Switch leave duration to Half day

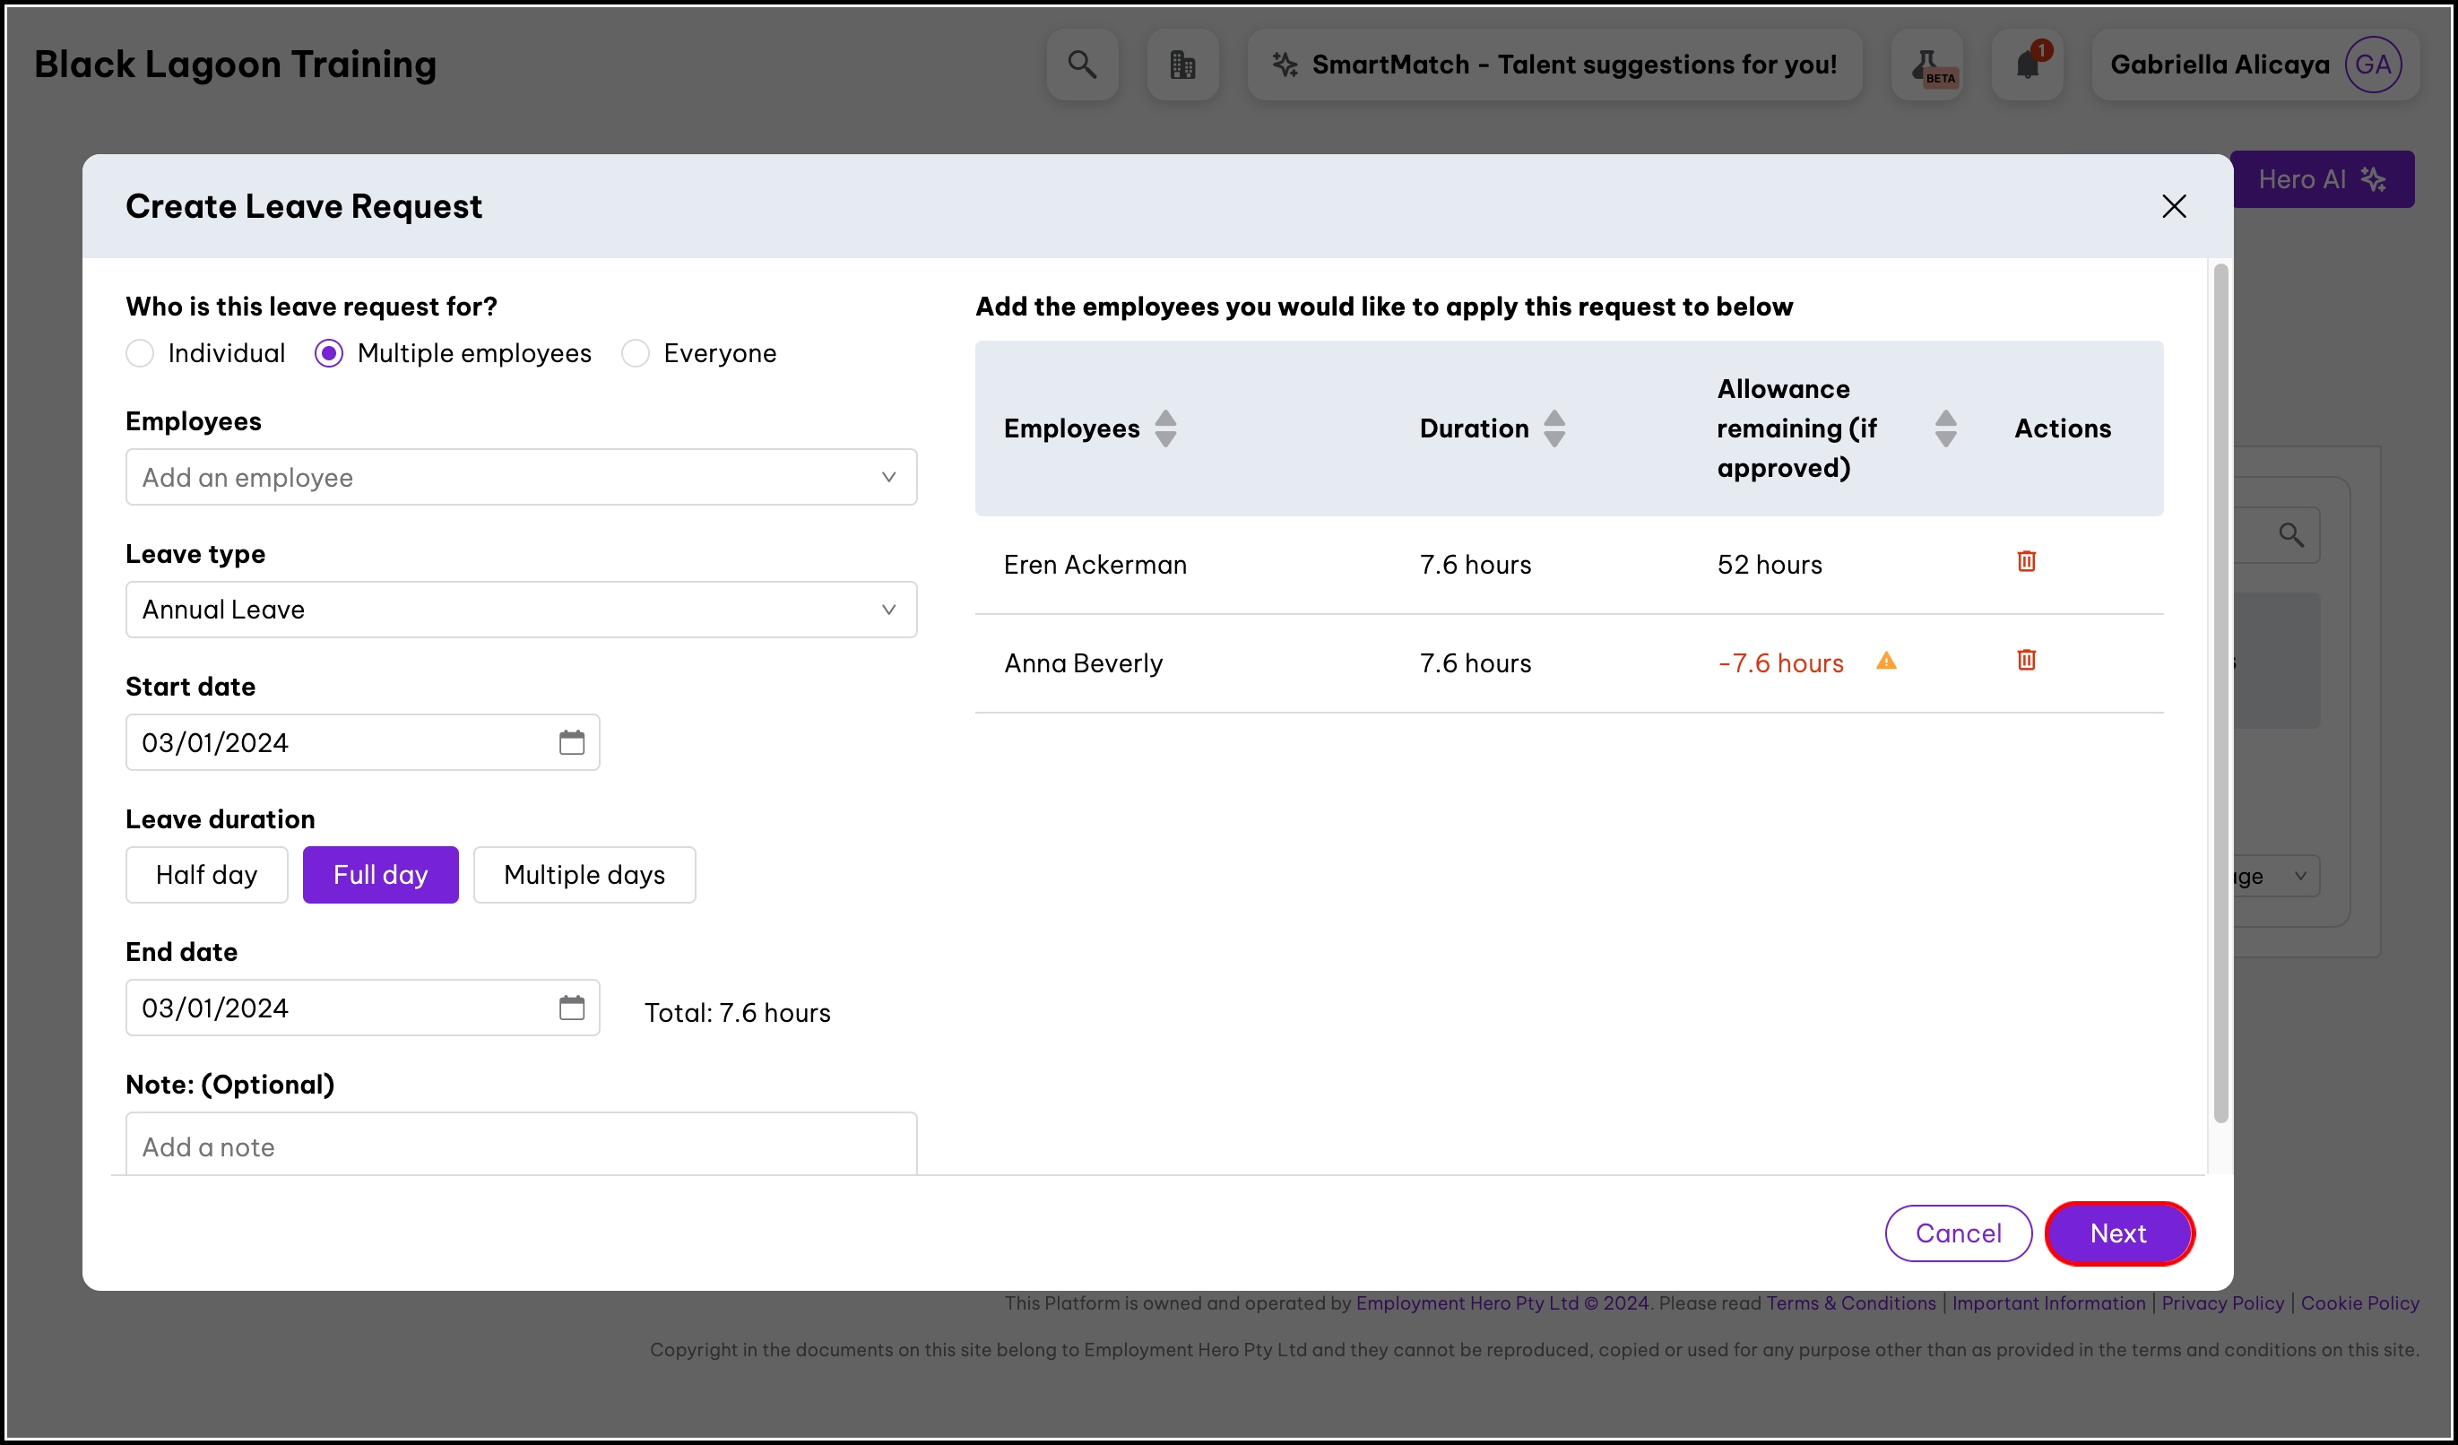click(207, 875)
